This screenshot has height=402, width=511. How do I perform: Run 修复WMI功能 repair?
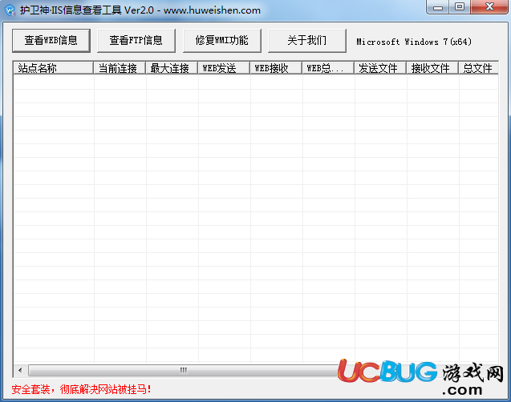222,41
